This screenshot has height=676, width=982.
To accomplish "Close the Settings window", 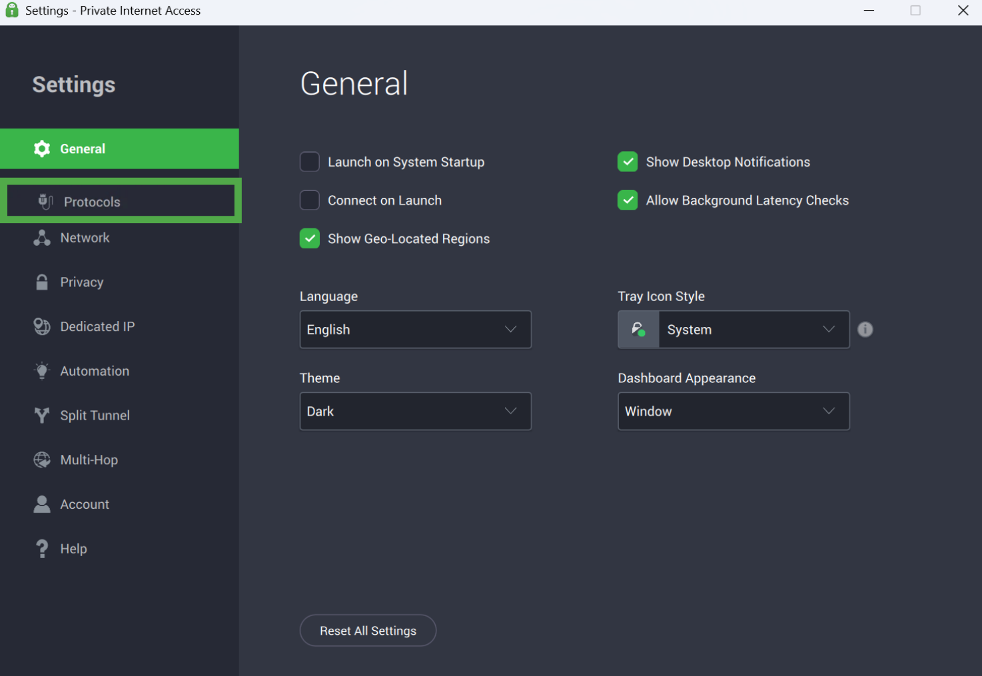I will (963, 10).
